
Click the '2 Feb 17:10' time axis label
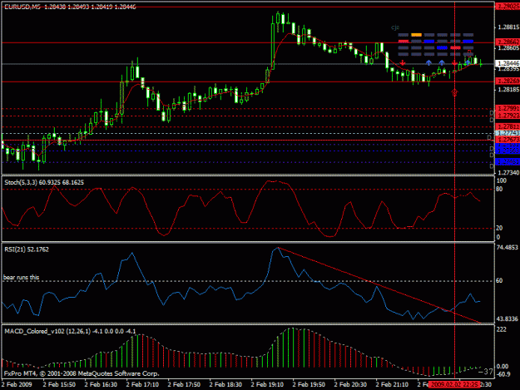[x=142, y=384]
